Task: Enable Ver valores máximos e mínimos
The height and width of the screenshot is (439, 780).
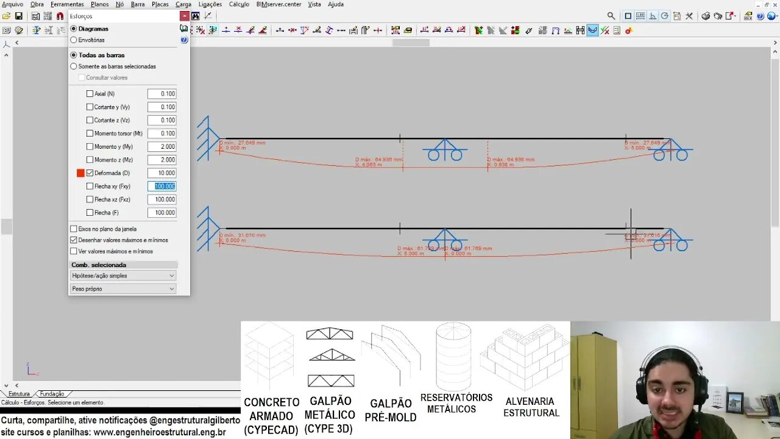Action: point(74,251)
